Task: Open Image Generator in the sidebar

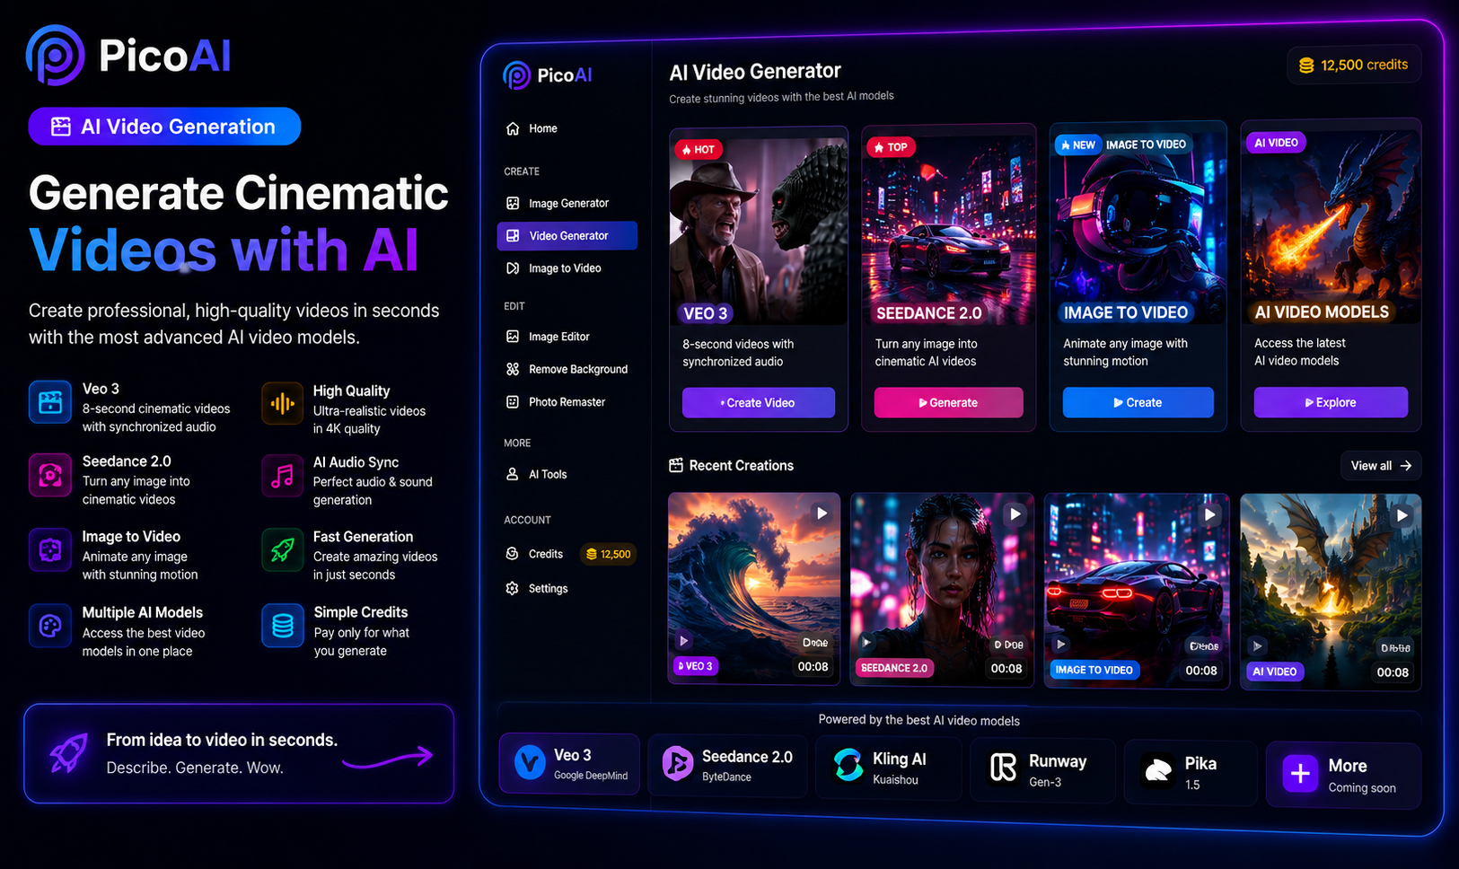Action: (x=567, y=203)
